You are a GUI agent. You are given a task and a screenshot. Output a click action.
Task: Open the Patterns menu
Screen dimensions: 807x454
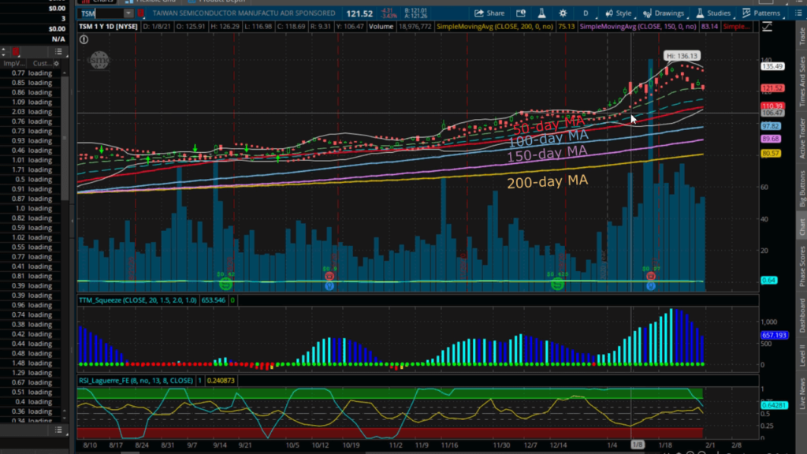761,13
